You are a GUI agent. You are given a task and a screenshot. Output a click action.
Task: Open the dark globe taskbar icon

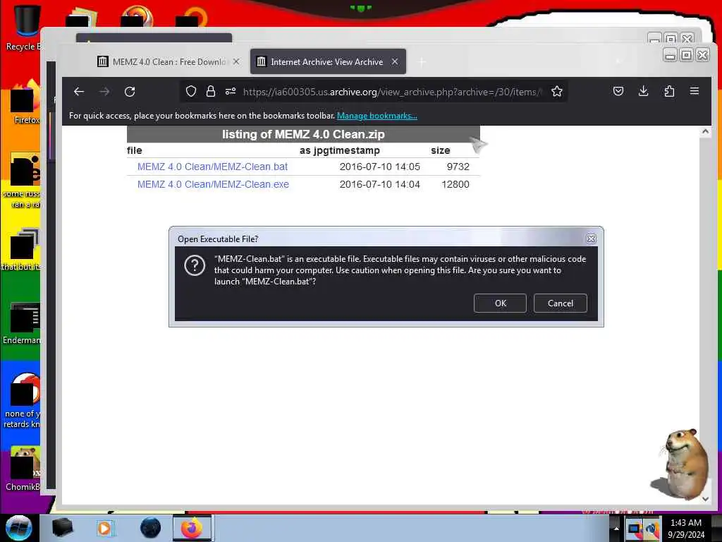(151, 528)
